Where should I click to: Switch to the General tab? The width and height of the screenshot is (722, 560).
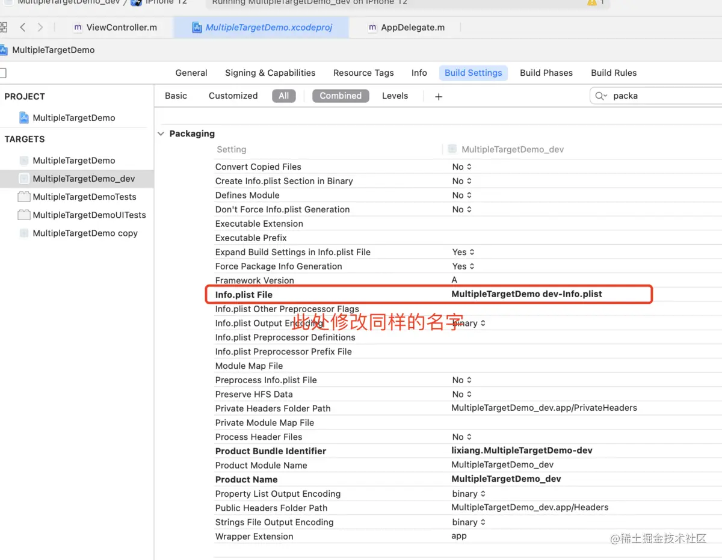coord(191,73)
